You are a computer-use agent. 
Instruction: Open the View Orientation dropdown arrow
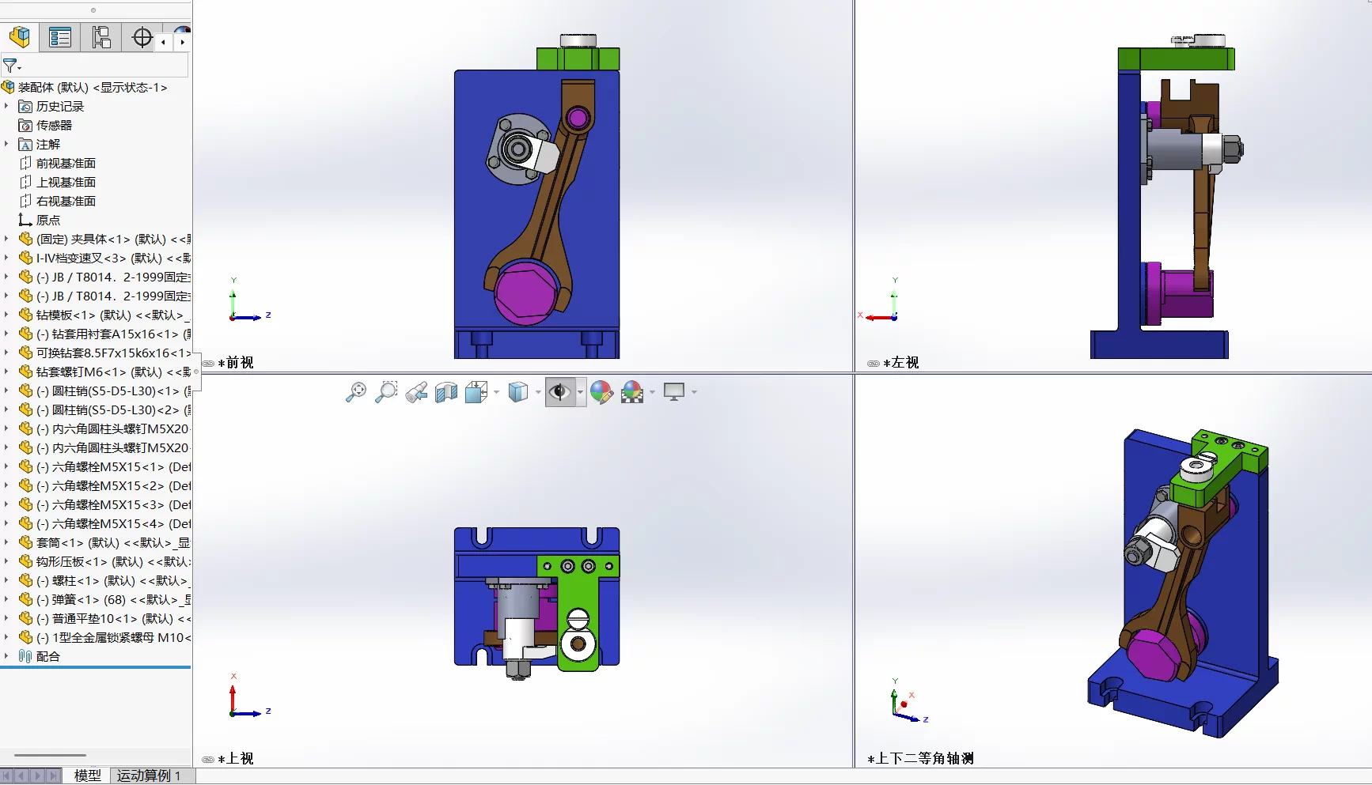(x=496, y=392)
